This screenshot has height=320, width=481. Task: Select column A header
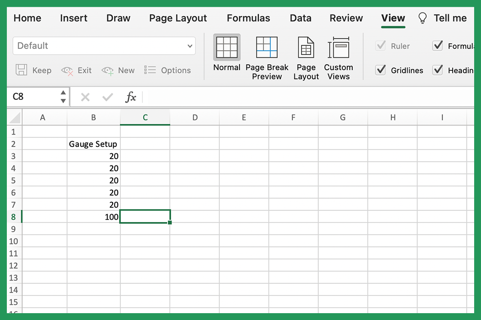click(x=44, y=118)
